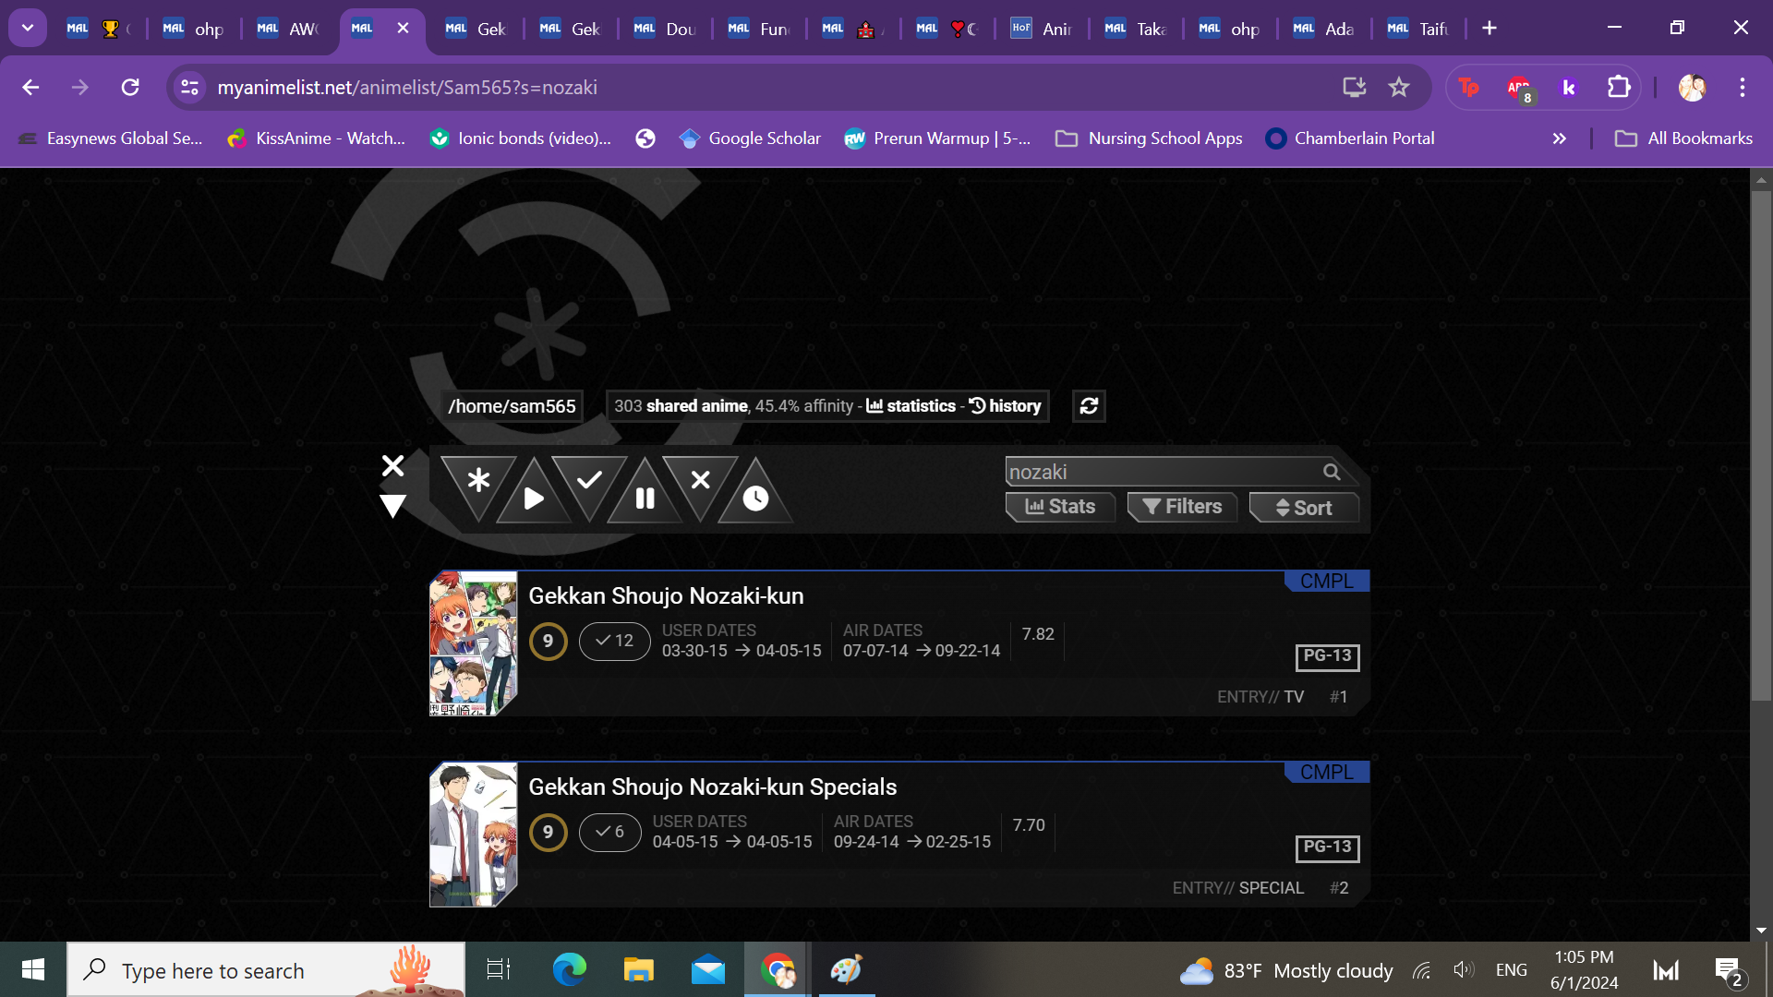Toggle the Stats panel
The width and height of the screenshot is (1773, 997).
point(1060,507)
